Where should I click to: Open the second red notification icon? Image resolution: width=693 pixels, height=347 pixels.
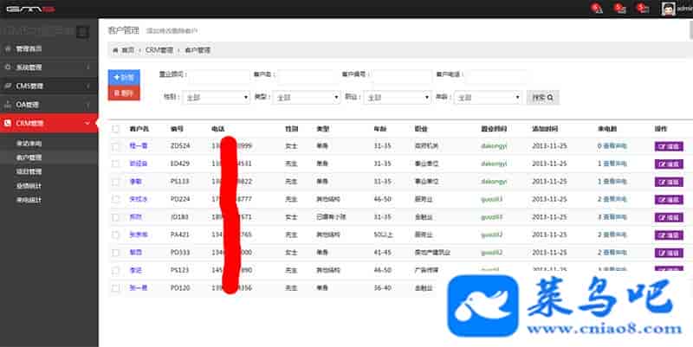[x=619, y=9]
